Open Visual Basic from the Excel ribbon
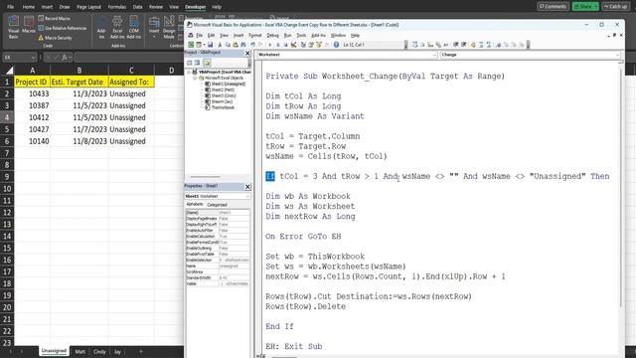Screen dimensions: 636x358 [x=13, y=28]
